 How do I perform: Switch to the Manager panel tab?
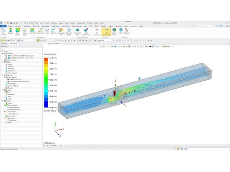pos(4,44)
